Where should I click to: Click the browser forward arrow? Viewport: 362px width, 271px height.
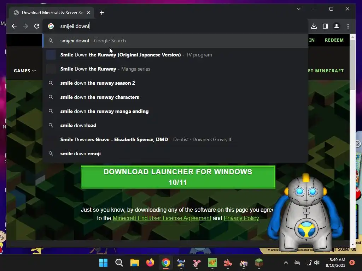tap(25, 26)
